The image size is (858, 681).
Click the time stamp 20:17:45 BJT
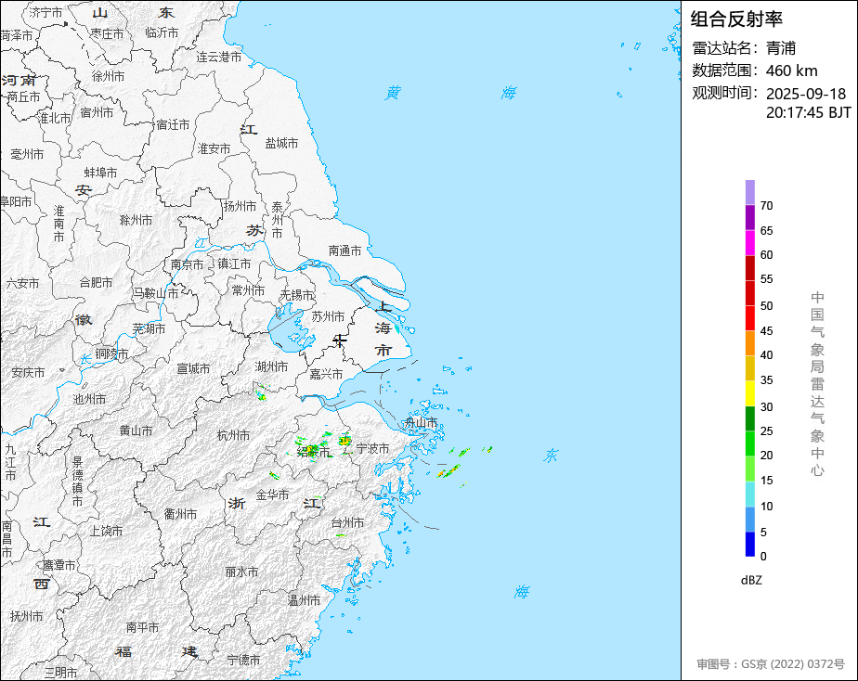tap(808, 112)
